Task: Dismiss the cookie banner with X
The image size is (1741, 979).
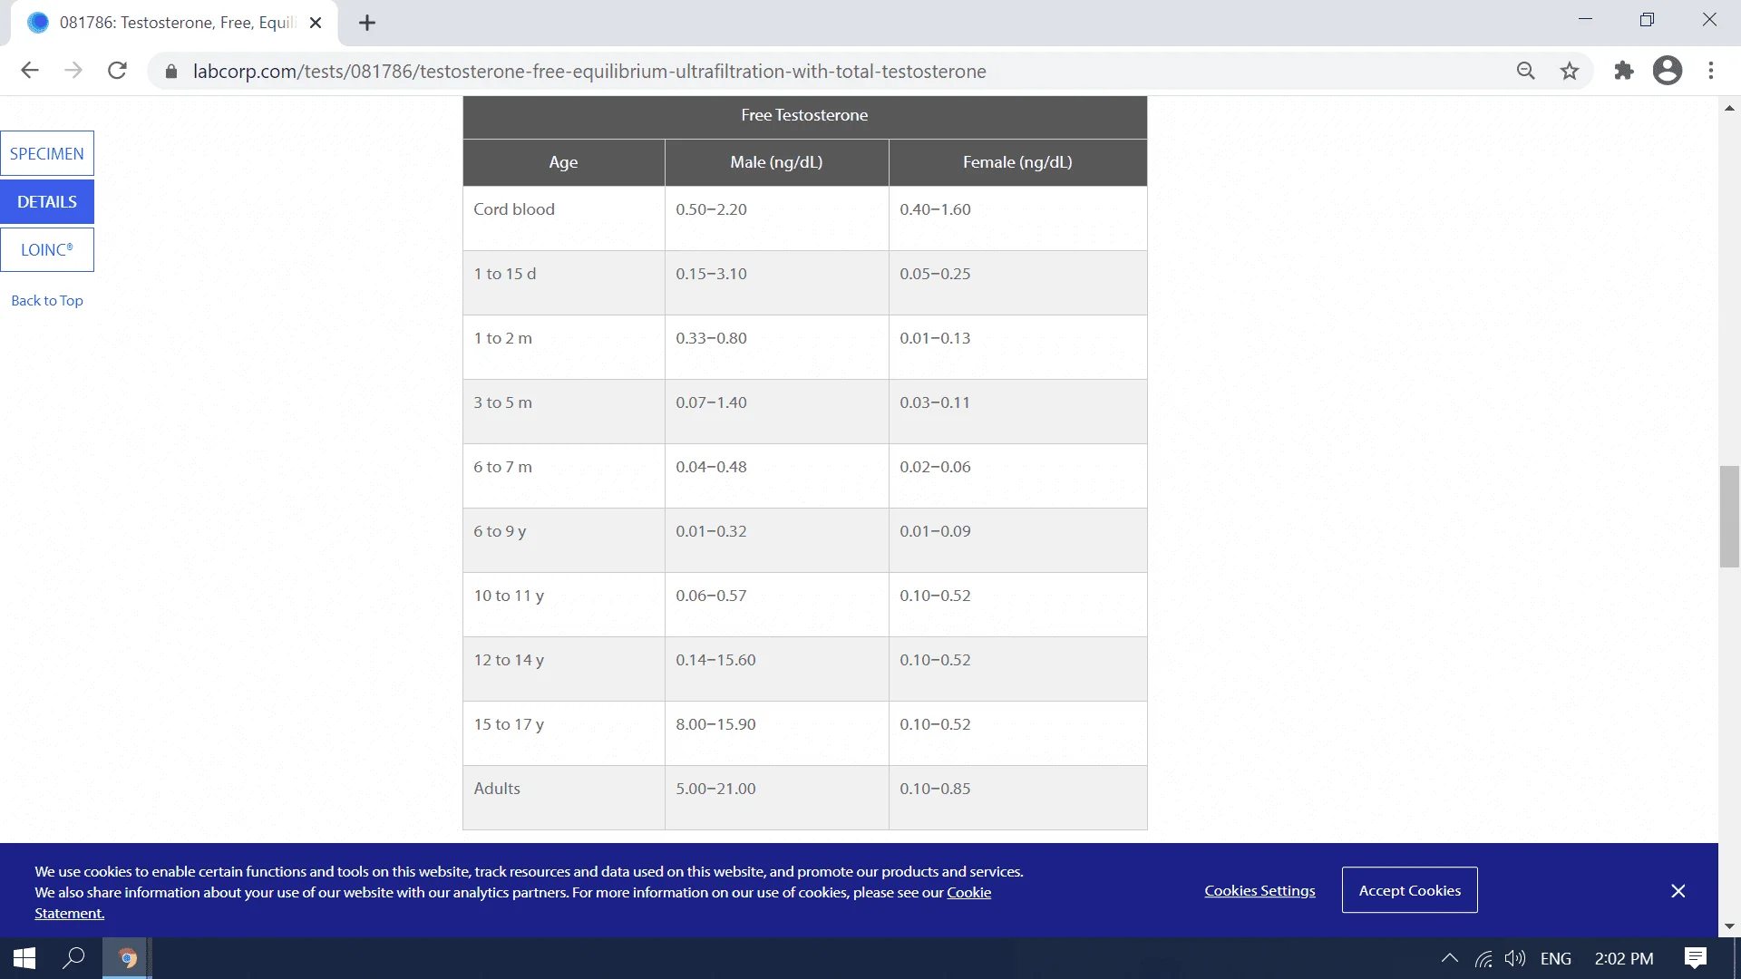Action: pos(1678,891)
